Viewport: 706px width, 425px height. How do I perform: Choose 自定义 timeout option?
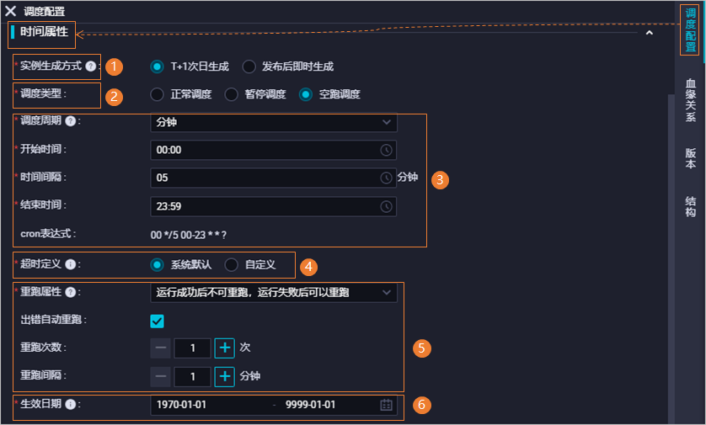(232, 265)
